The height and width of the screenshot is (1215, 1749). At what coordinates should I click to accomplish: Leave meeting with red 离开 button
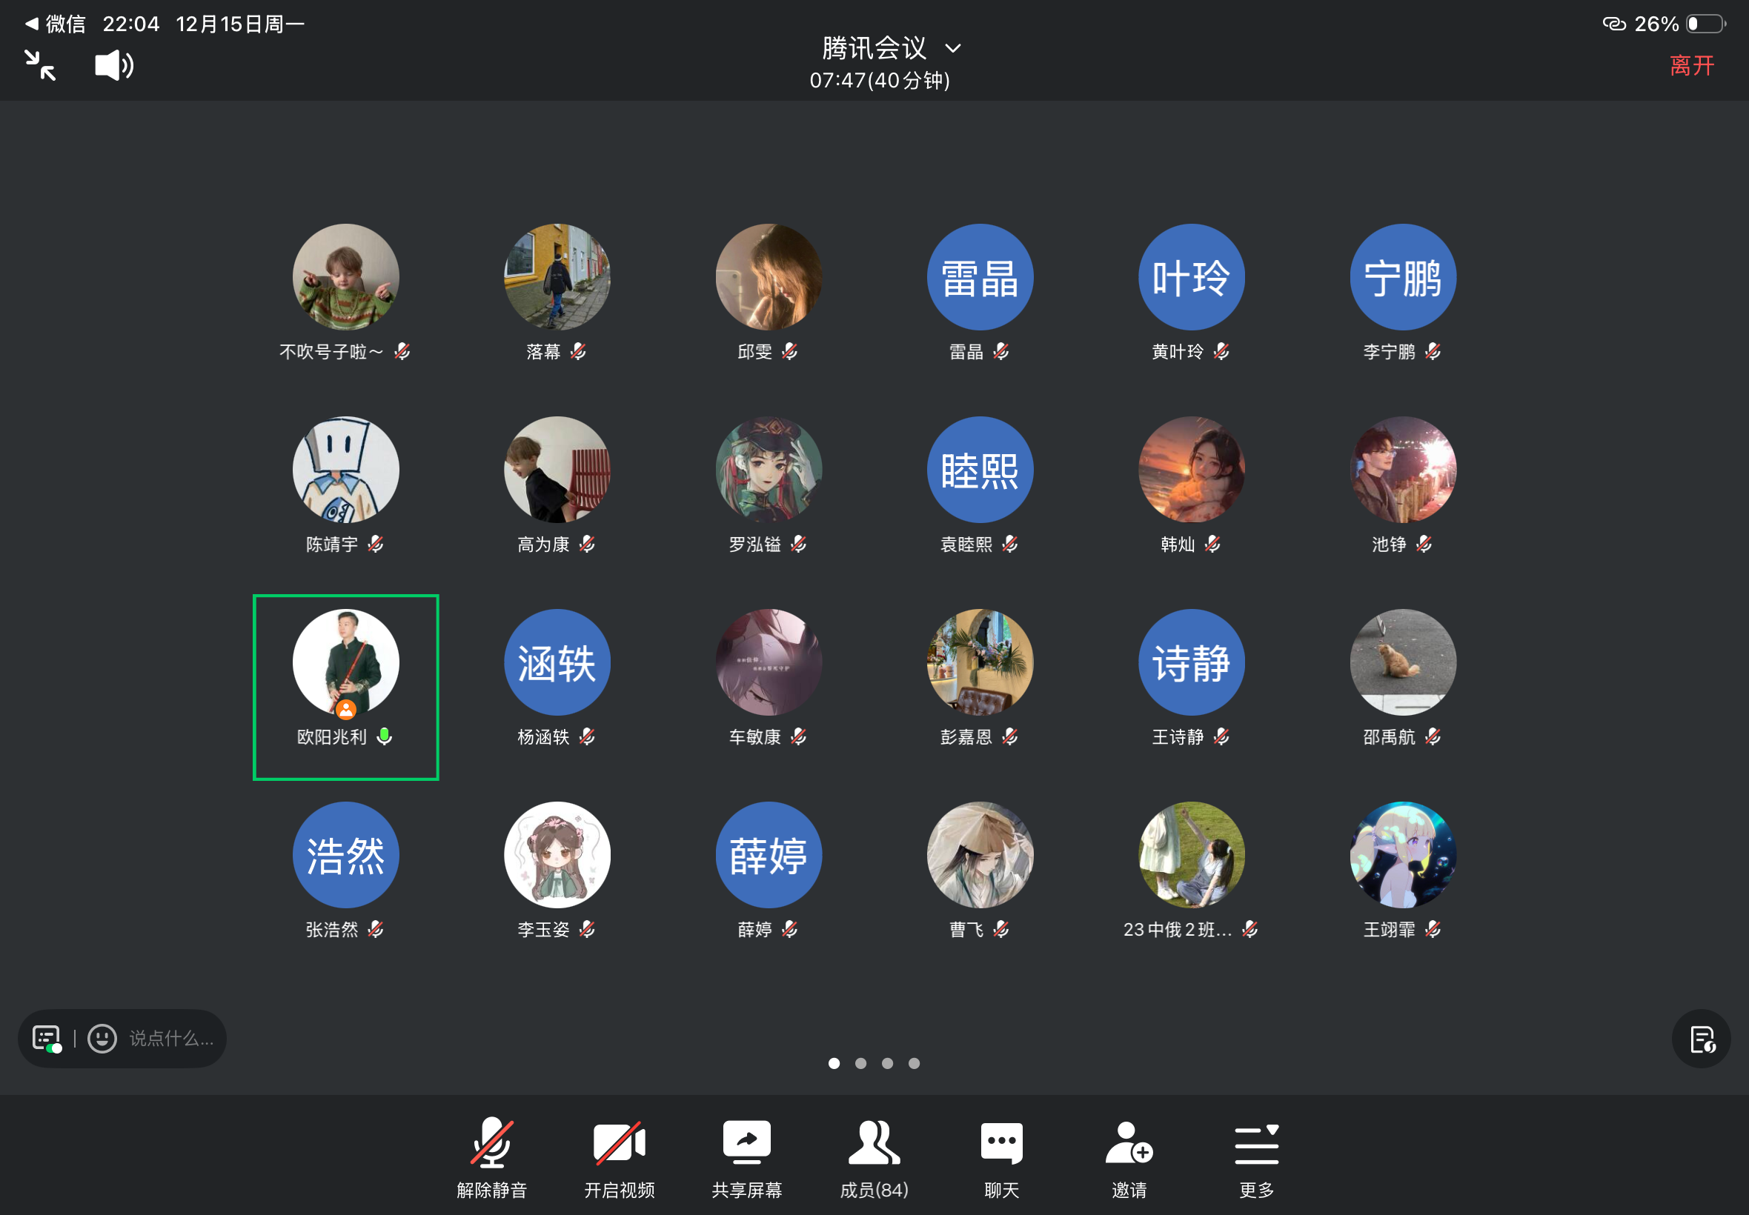click(1691, 65)
